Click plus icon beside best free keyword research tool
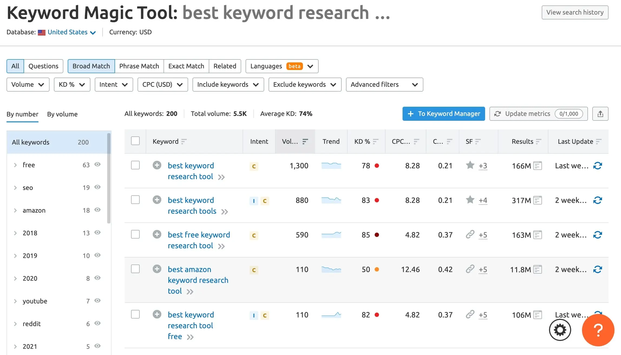 pos(157,234)
